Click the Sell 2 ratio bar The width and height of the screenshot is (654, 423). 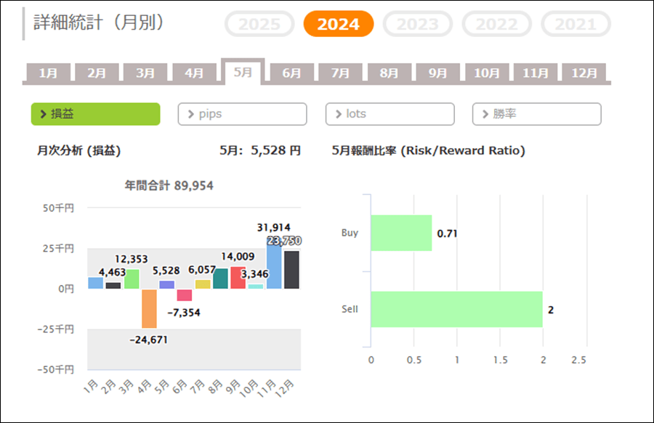click(x=457, y=309)
